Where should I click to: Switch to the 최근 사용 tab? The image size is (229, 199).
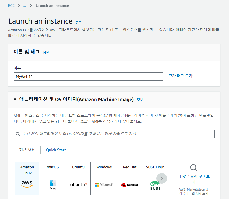27,150
